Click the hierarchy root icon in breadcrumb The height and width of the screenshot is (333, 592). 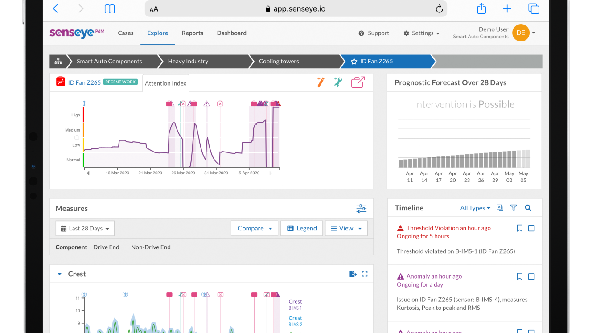tap(58, 62)
